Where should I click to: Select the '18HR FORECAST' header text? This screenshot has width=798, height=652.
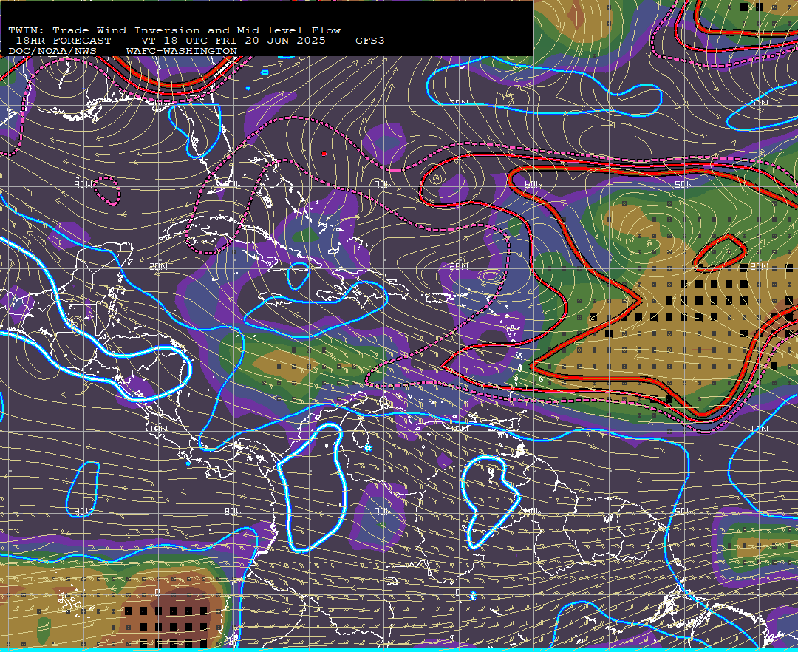pos(64,41)
